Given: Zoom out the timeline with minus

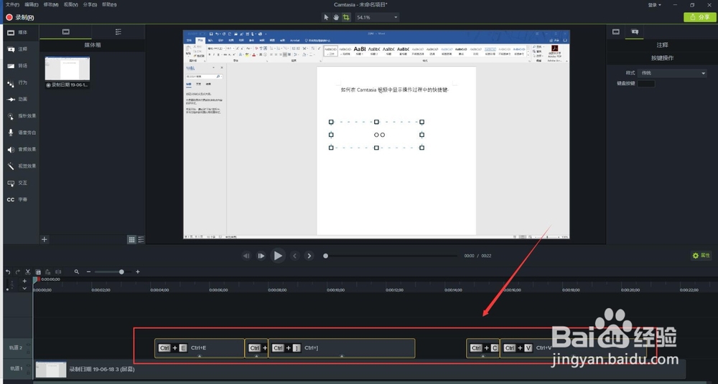Looking at the screenshot, I should click(x=89, y=272).
